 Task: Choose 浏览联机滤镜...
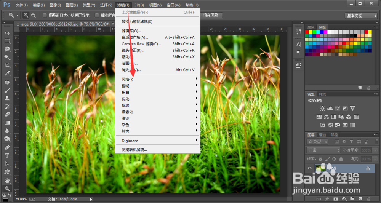pyautogui.click(x=157, y=150)
